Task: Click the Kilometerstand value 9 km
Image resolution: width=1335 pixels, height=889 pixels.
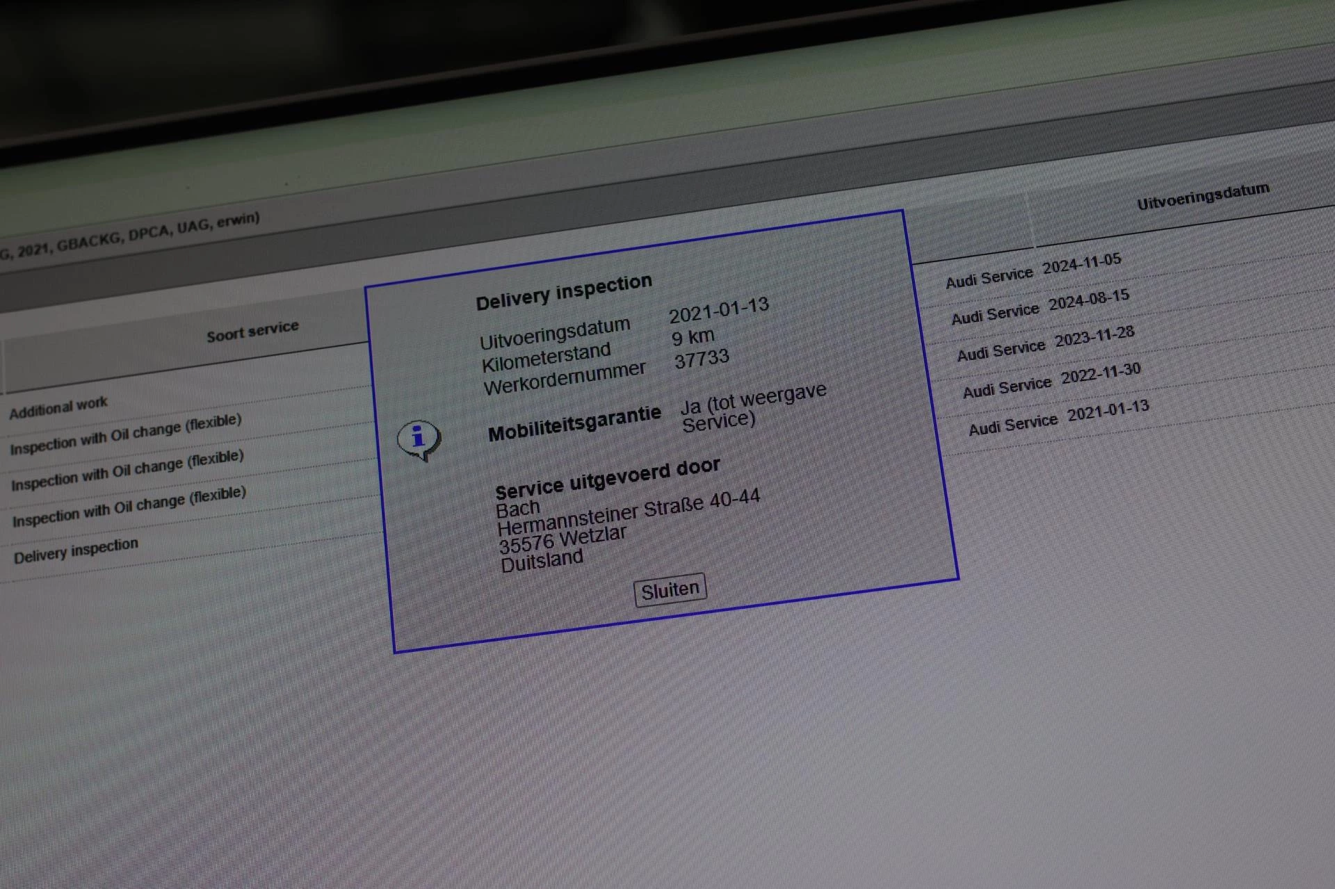Action: (x=693, y=337)
